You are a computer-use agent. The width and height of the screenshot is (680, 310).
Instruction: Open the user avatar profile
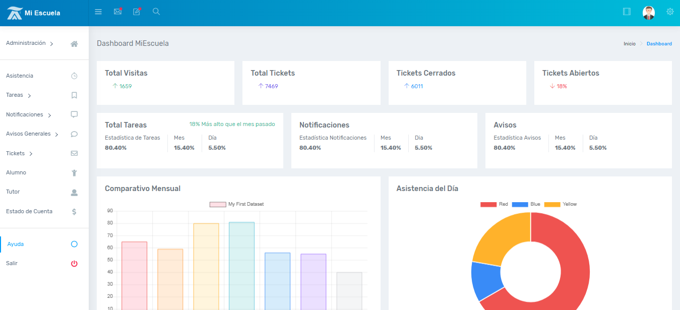(x=649, y=13)
